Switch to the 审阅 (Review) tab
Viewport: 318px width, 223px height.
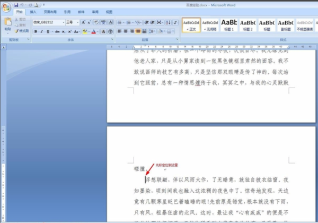(x=95, y=12)
